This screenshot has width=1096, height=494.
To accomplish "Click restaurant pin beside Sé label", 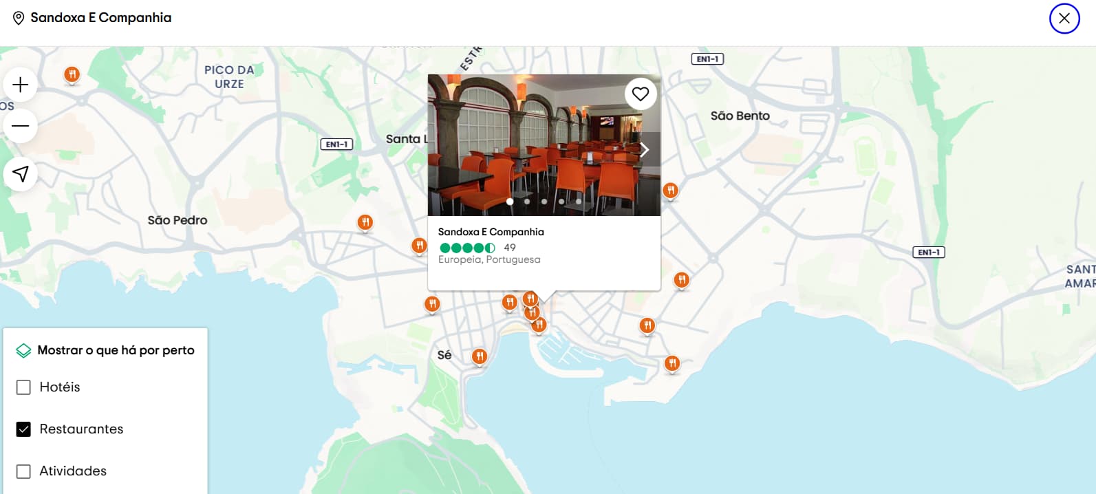I will [480, 356].
